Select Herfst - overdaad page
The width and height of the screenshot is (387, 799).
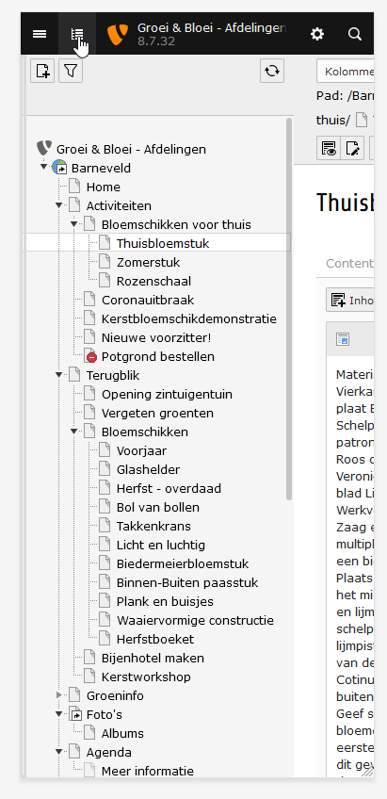(x=169, y=488)
